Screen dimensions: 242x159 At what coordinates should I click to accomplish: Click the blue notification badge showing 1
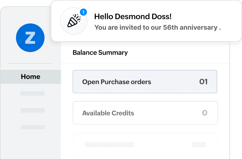click(83, 12)
